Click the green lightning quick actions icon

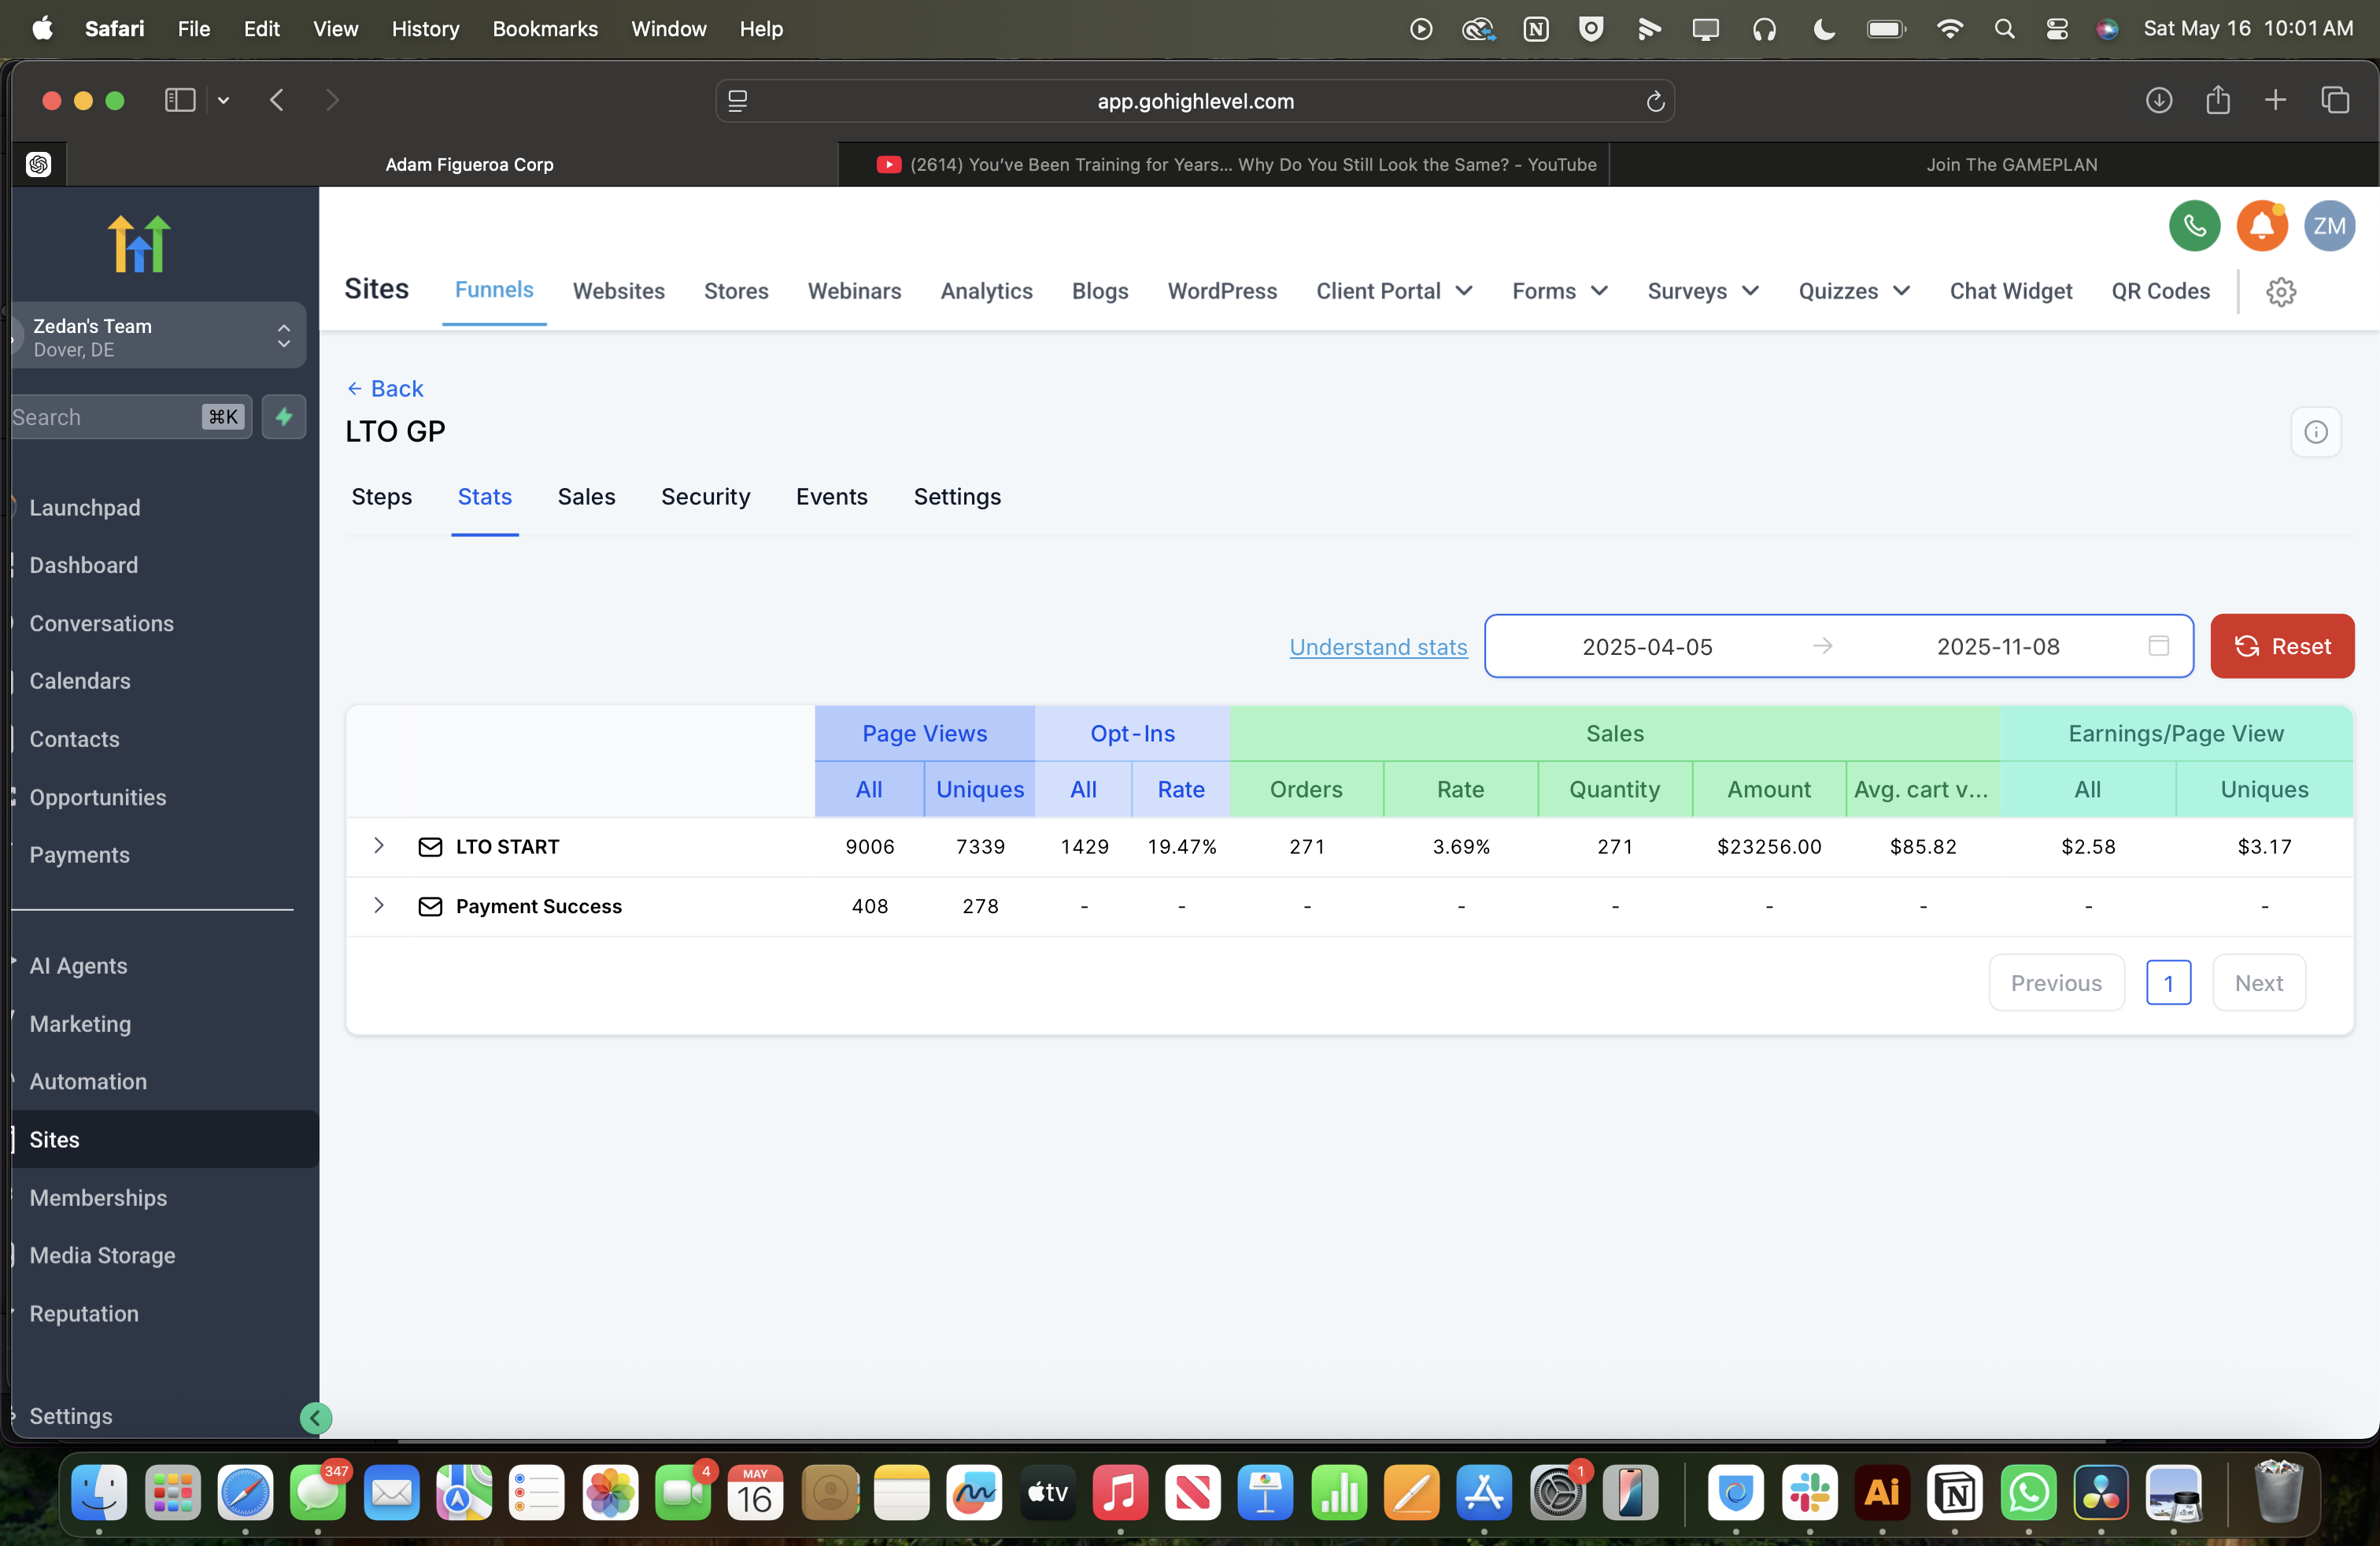284,417
